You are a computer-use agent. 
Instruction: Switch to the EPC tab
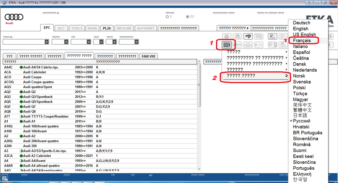click(47, 28)
